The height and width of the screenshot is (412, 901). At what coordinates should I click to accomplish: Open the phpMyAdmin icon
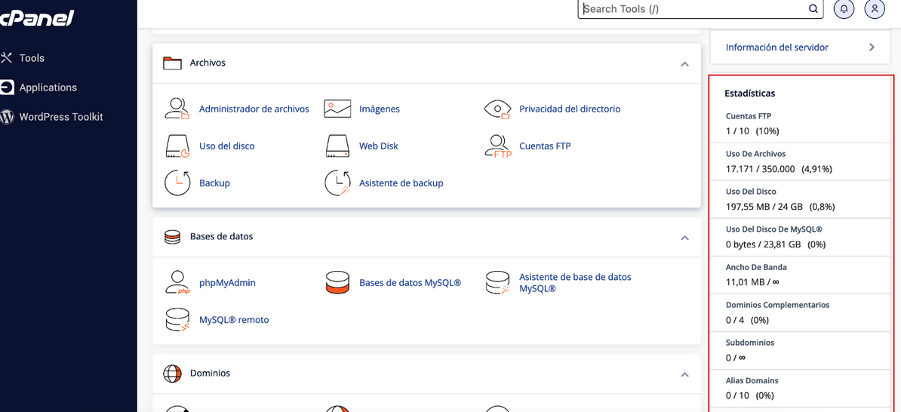click(177, 282)
